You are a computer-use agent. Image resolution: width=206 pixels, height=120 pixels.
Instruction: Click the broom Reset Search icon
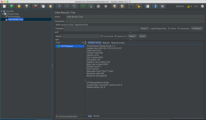139,6
